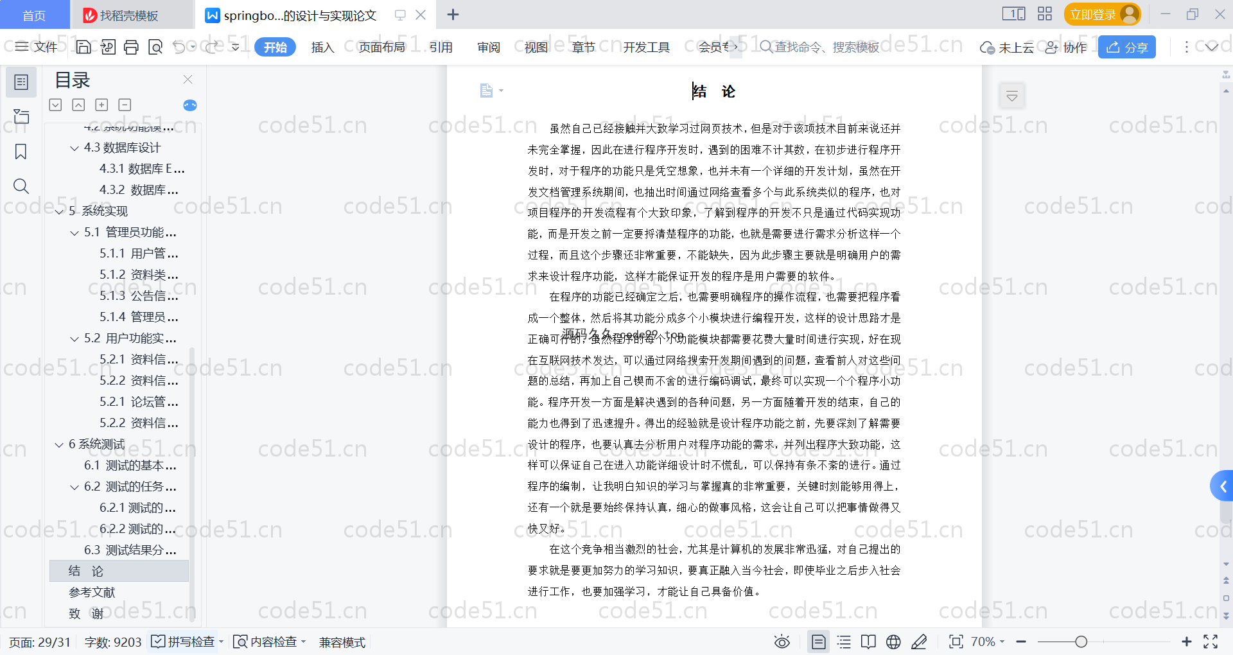Click the zoom slider handle
This screenshot has height=655, width=1233.
point(1081,642)
